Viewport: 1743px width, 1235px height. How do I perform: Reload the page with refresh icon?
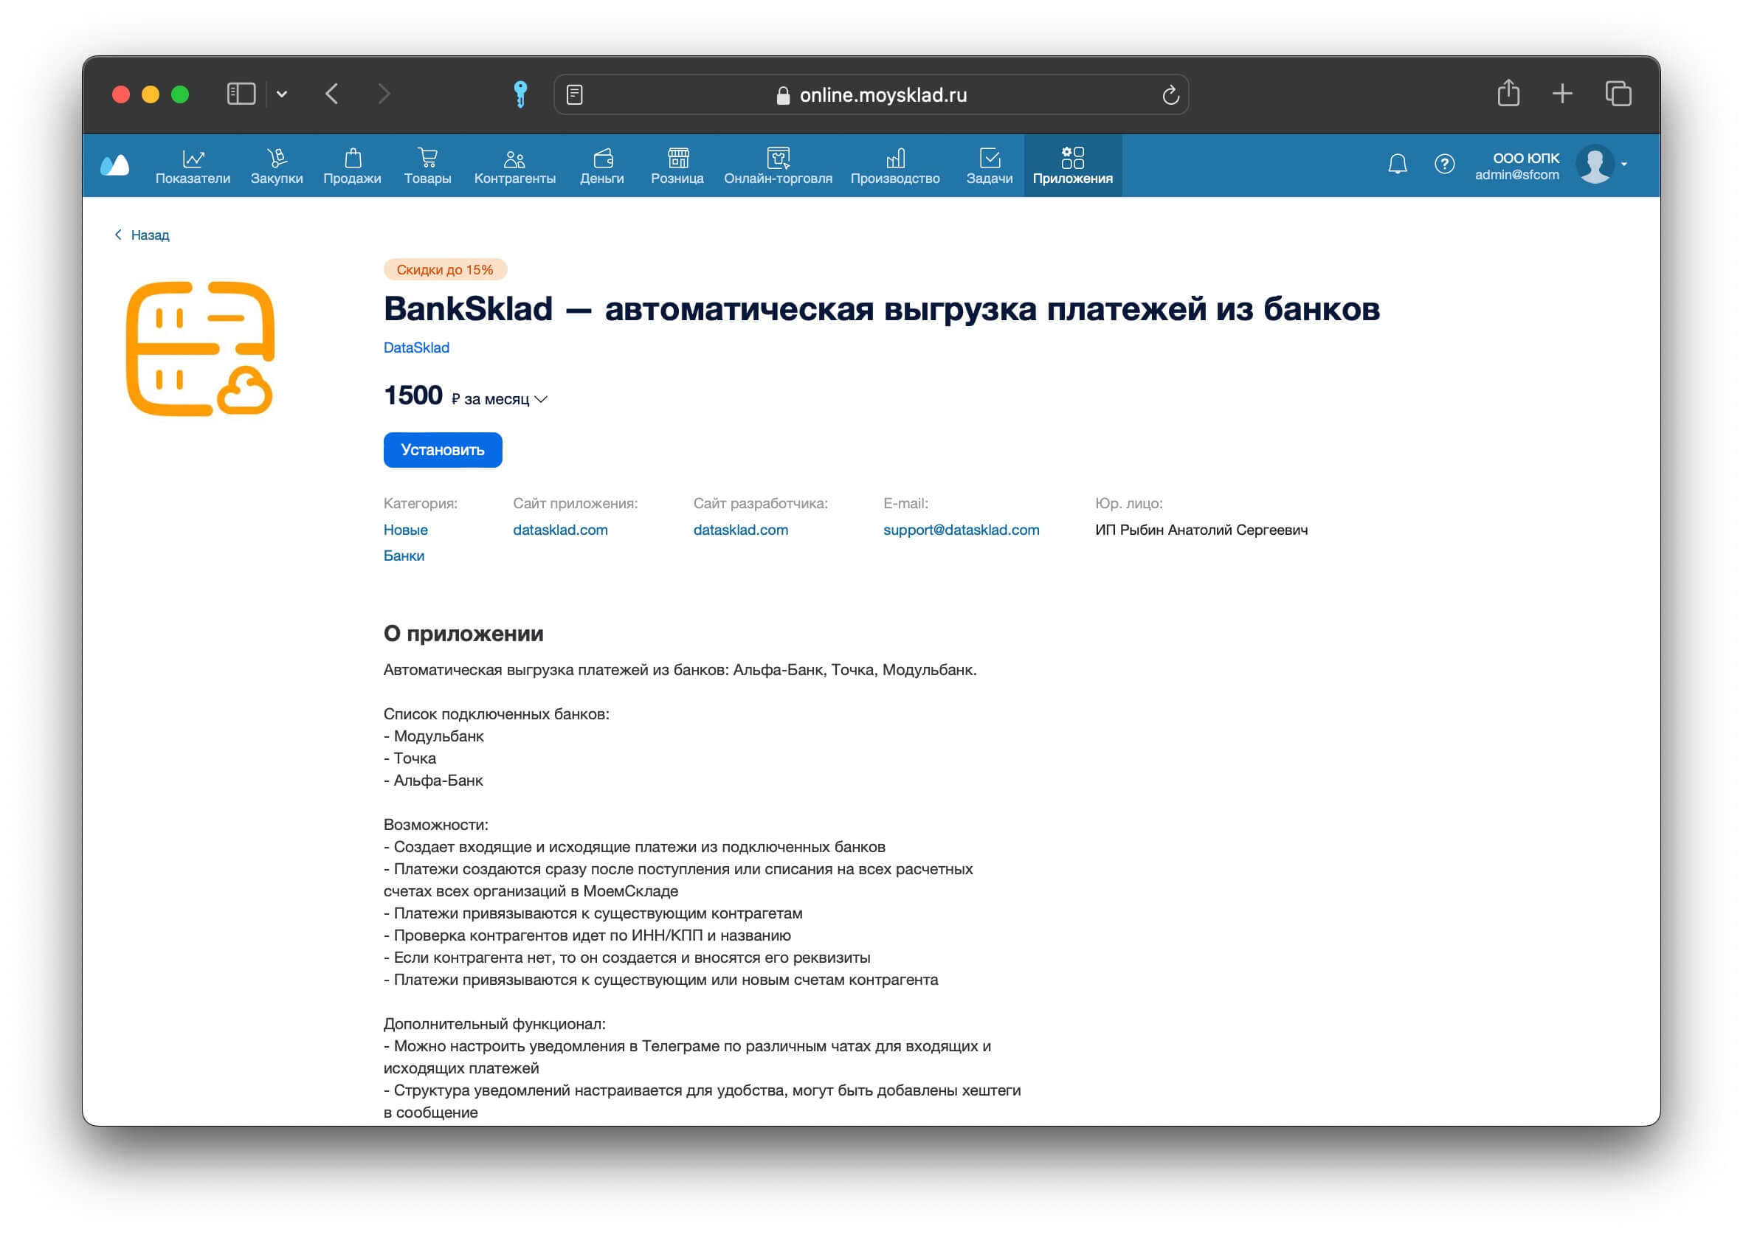point(1170,94)
